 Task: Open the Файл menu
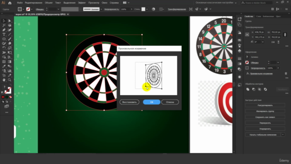(20, 3)
